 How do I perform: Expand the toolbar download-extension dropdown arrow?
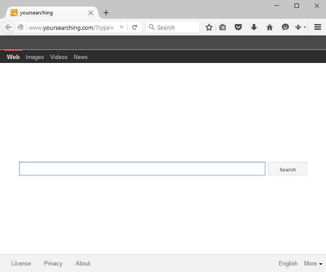(x=305, y=28)
